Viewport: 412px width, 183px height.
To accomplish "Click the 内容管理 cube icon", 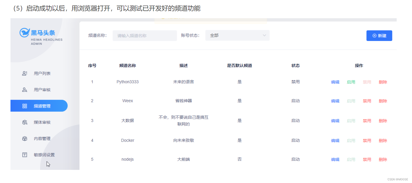I will pos(24,139).
